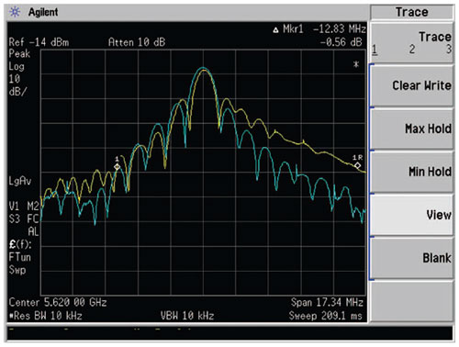Choose trace number 3 in Trace softkey
This screenshot has height=347, width=459.
[449, 49]
